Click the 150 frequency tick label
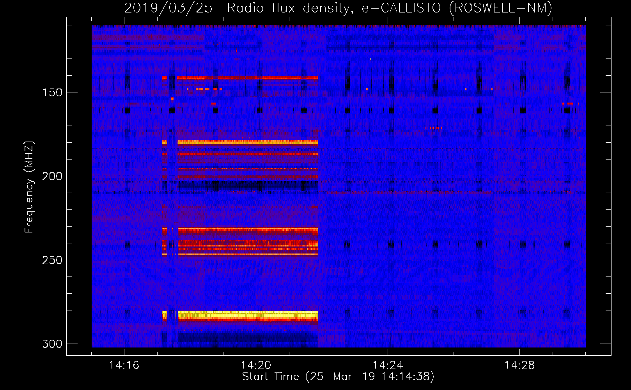 coord(52,92)
